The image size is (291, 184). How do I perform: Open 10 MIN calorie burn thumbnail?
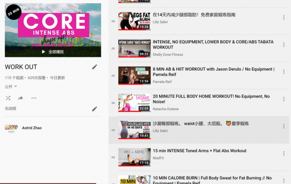point(135,179)
